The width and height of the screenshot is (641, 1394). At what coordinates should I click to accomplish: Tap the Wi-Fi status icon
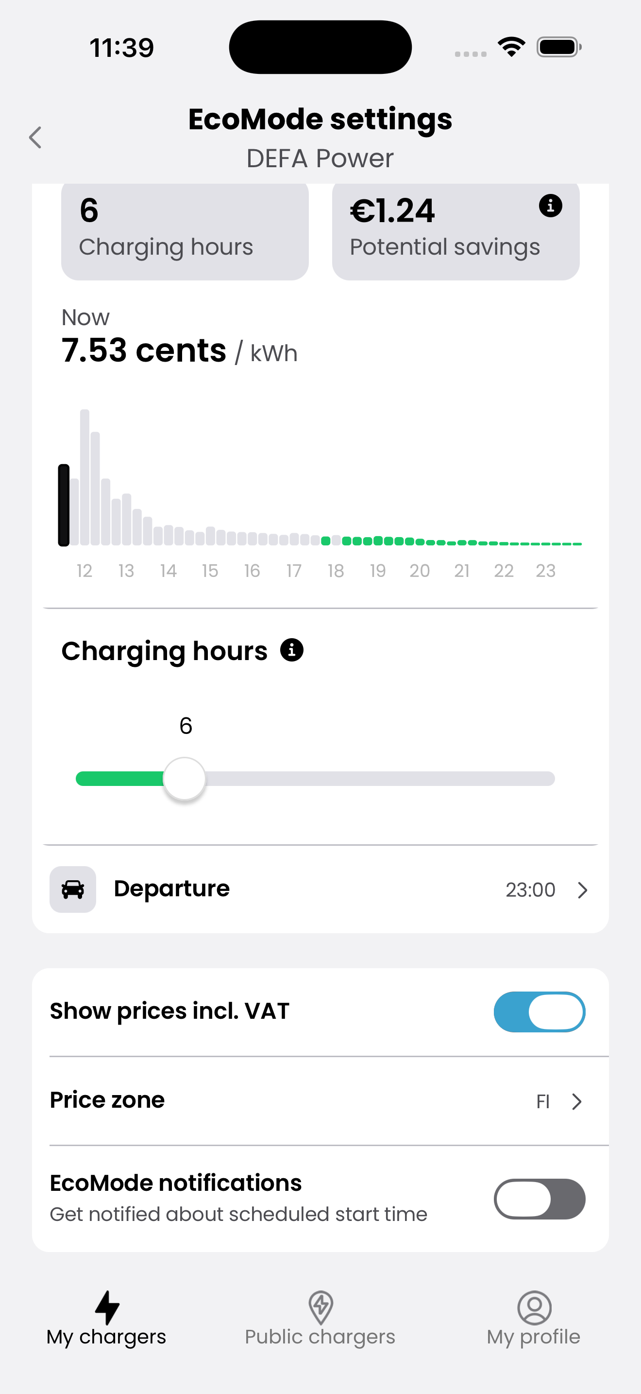(511, 47)
